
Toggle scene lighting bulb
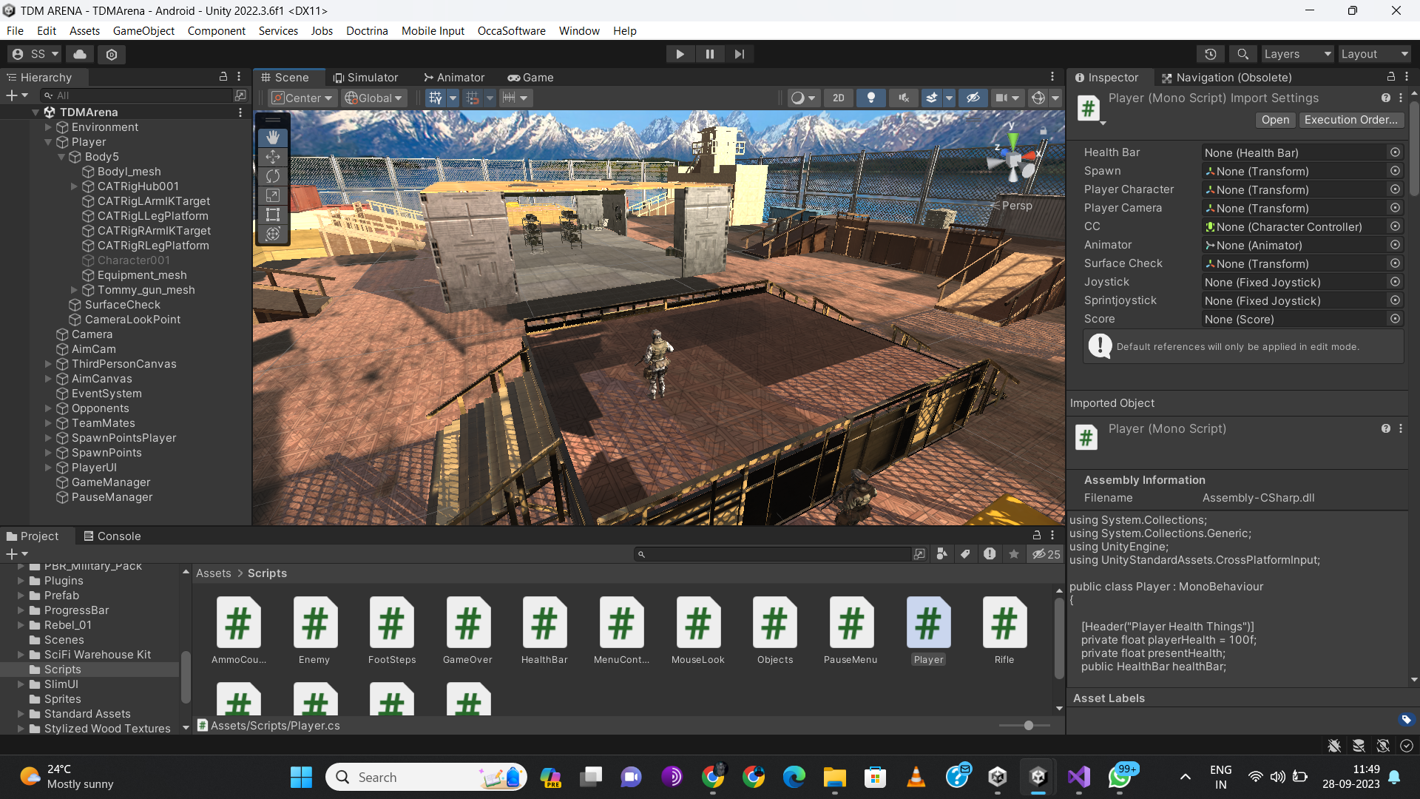pos(871,98)
